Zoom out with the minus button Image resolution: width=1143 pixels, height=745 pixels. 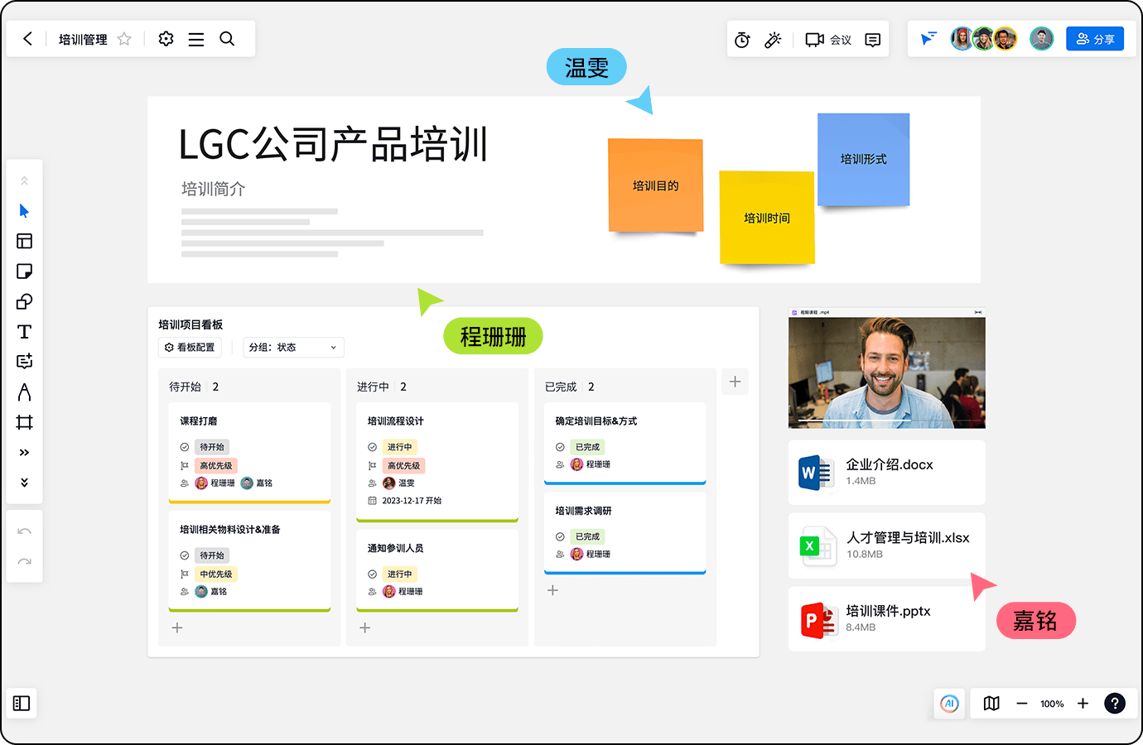coord(1022,704)
